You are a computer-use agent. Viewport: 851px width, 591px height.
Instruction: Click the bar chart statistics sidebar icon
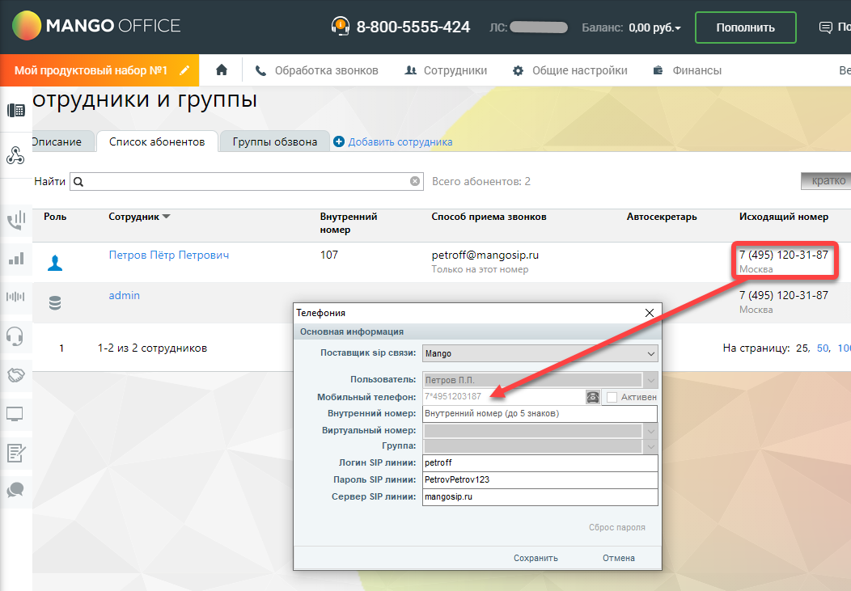[x=15, y=259]
